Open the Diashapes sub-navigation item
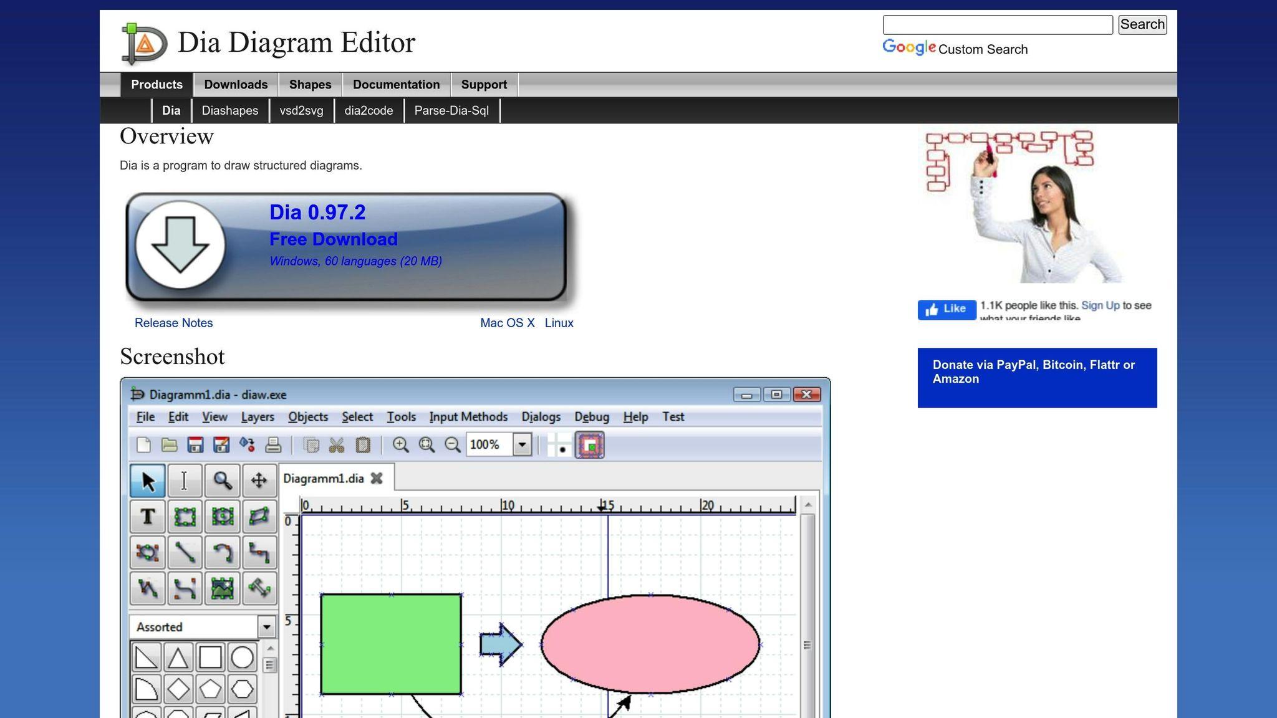Screen dimensions: 1277x718 point(229,111)
